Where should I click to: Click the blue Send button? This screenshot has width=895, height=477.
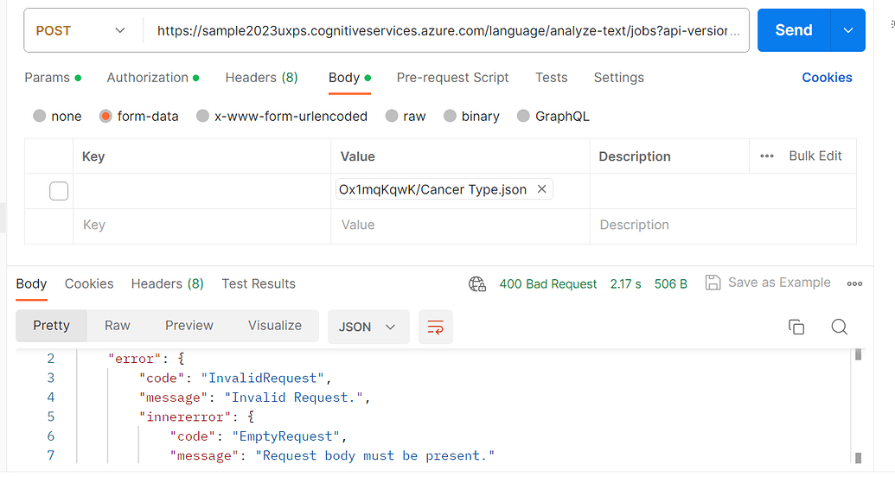click(793, 30)
